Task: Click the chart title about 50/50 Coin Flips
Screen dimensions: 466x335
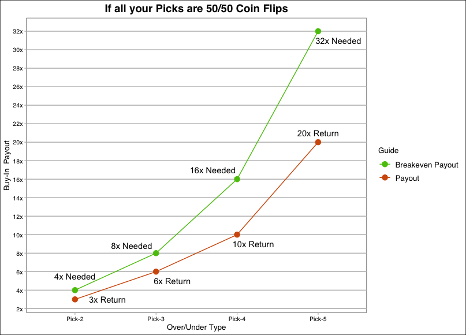Action: point(196,9)
